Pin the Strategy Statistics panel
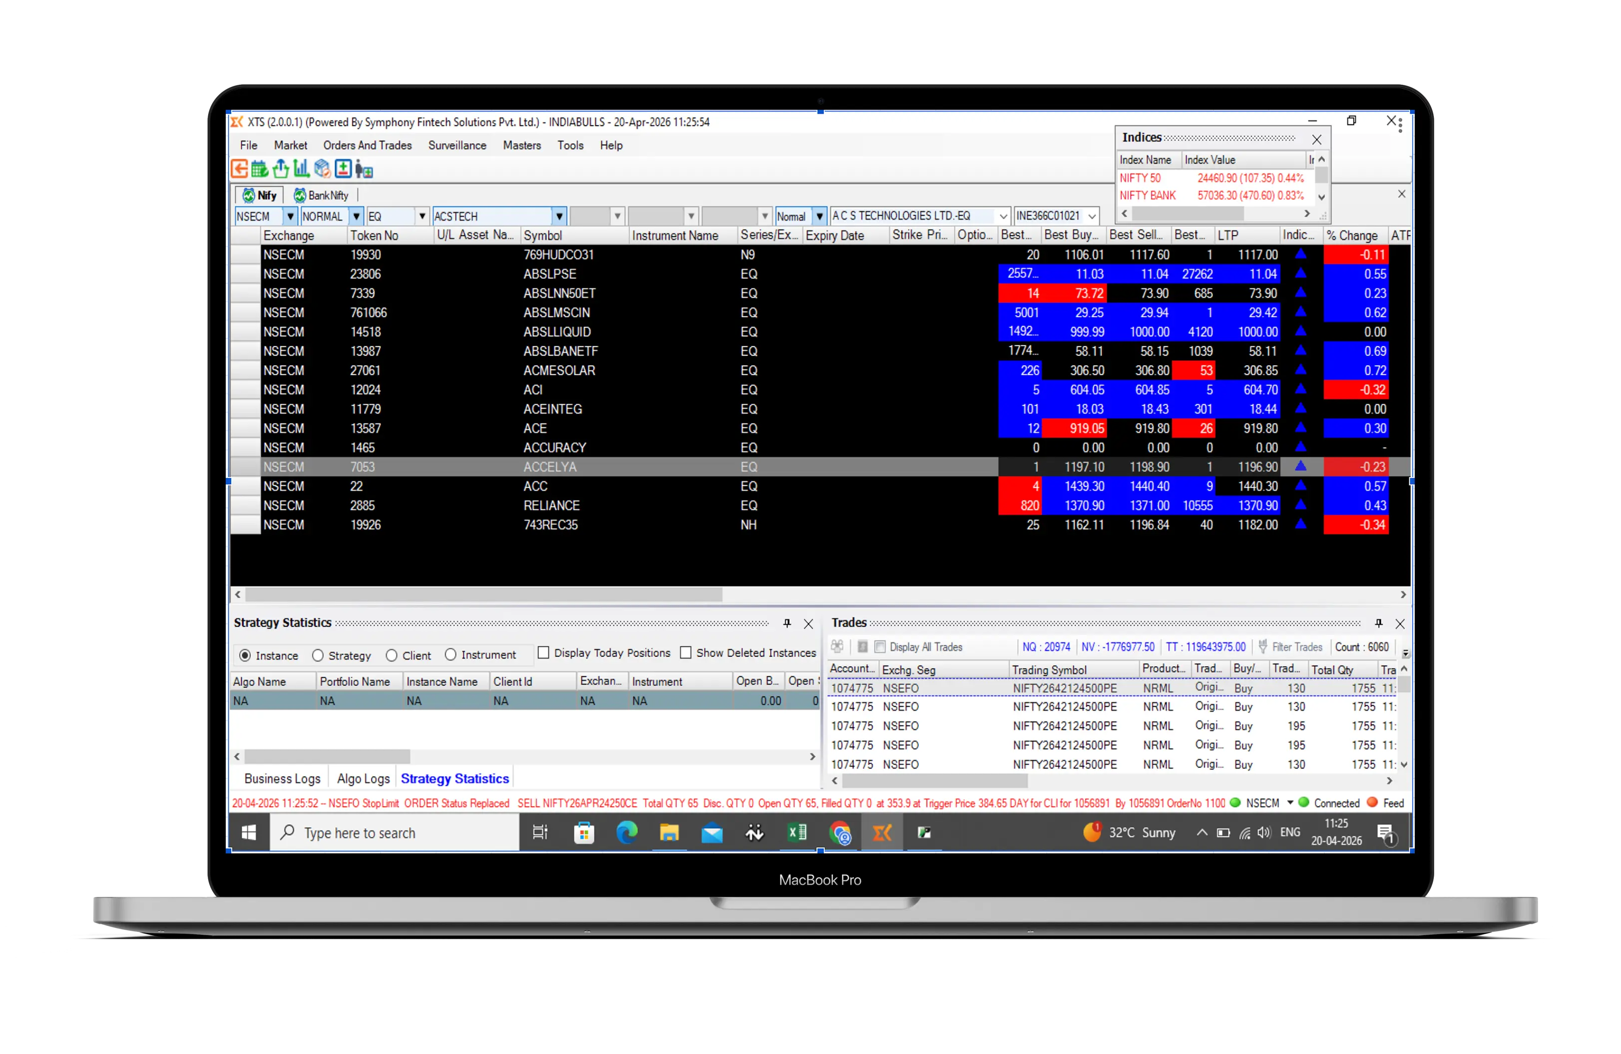1621x1054 pixels. click(x=787, y=623)
